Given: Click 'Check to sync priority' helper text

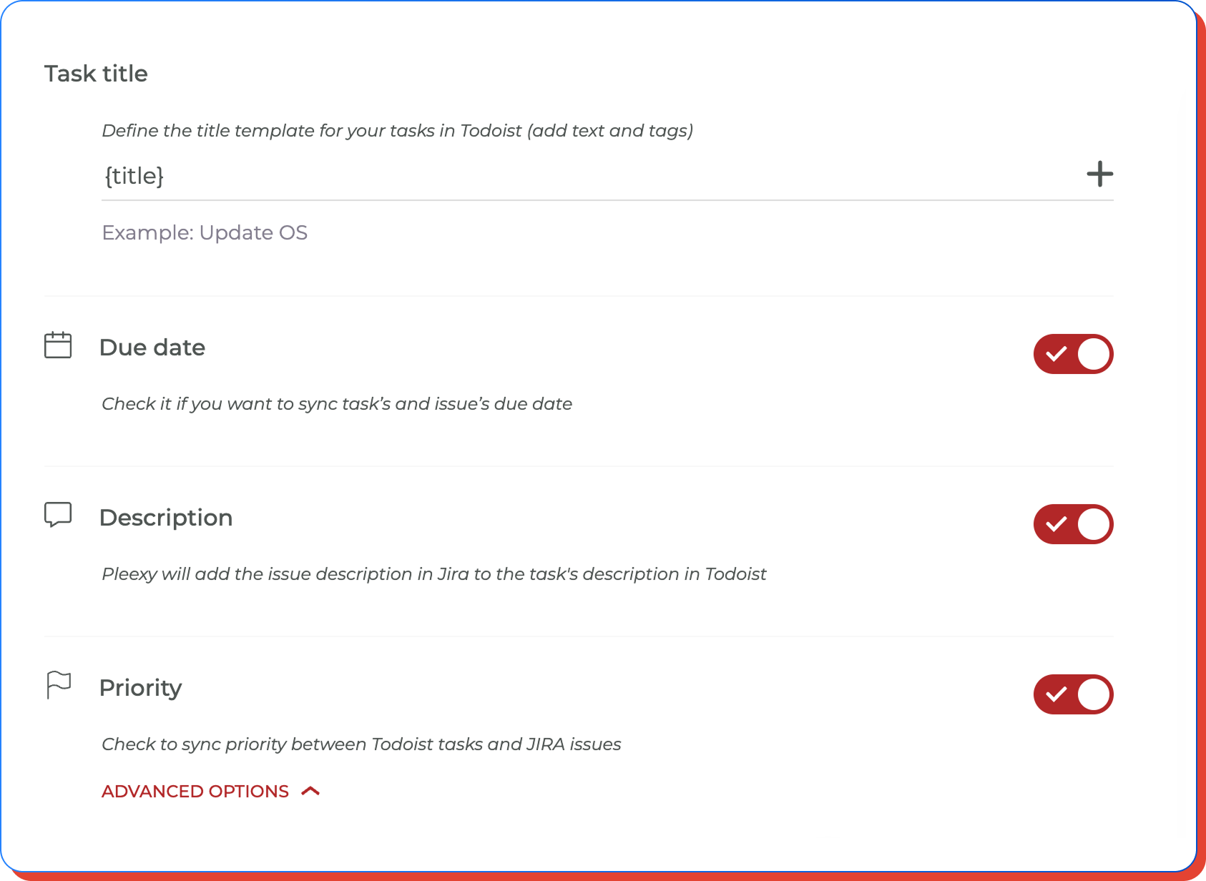Looking at the screenshot, I should (x=361, y=744).
